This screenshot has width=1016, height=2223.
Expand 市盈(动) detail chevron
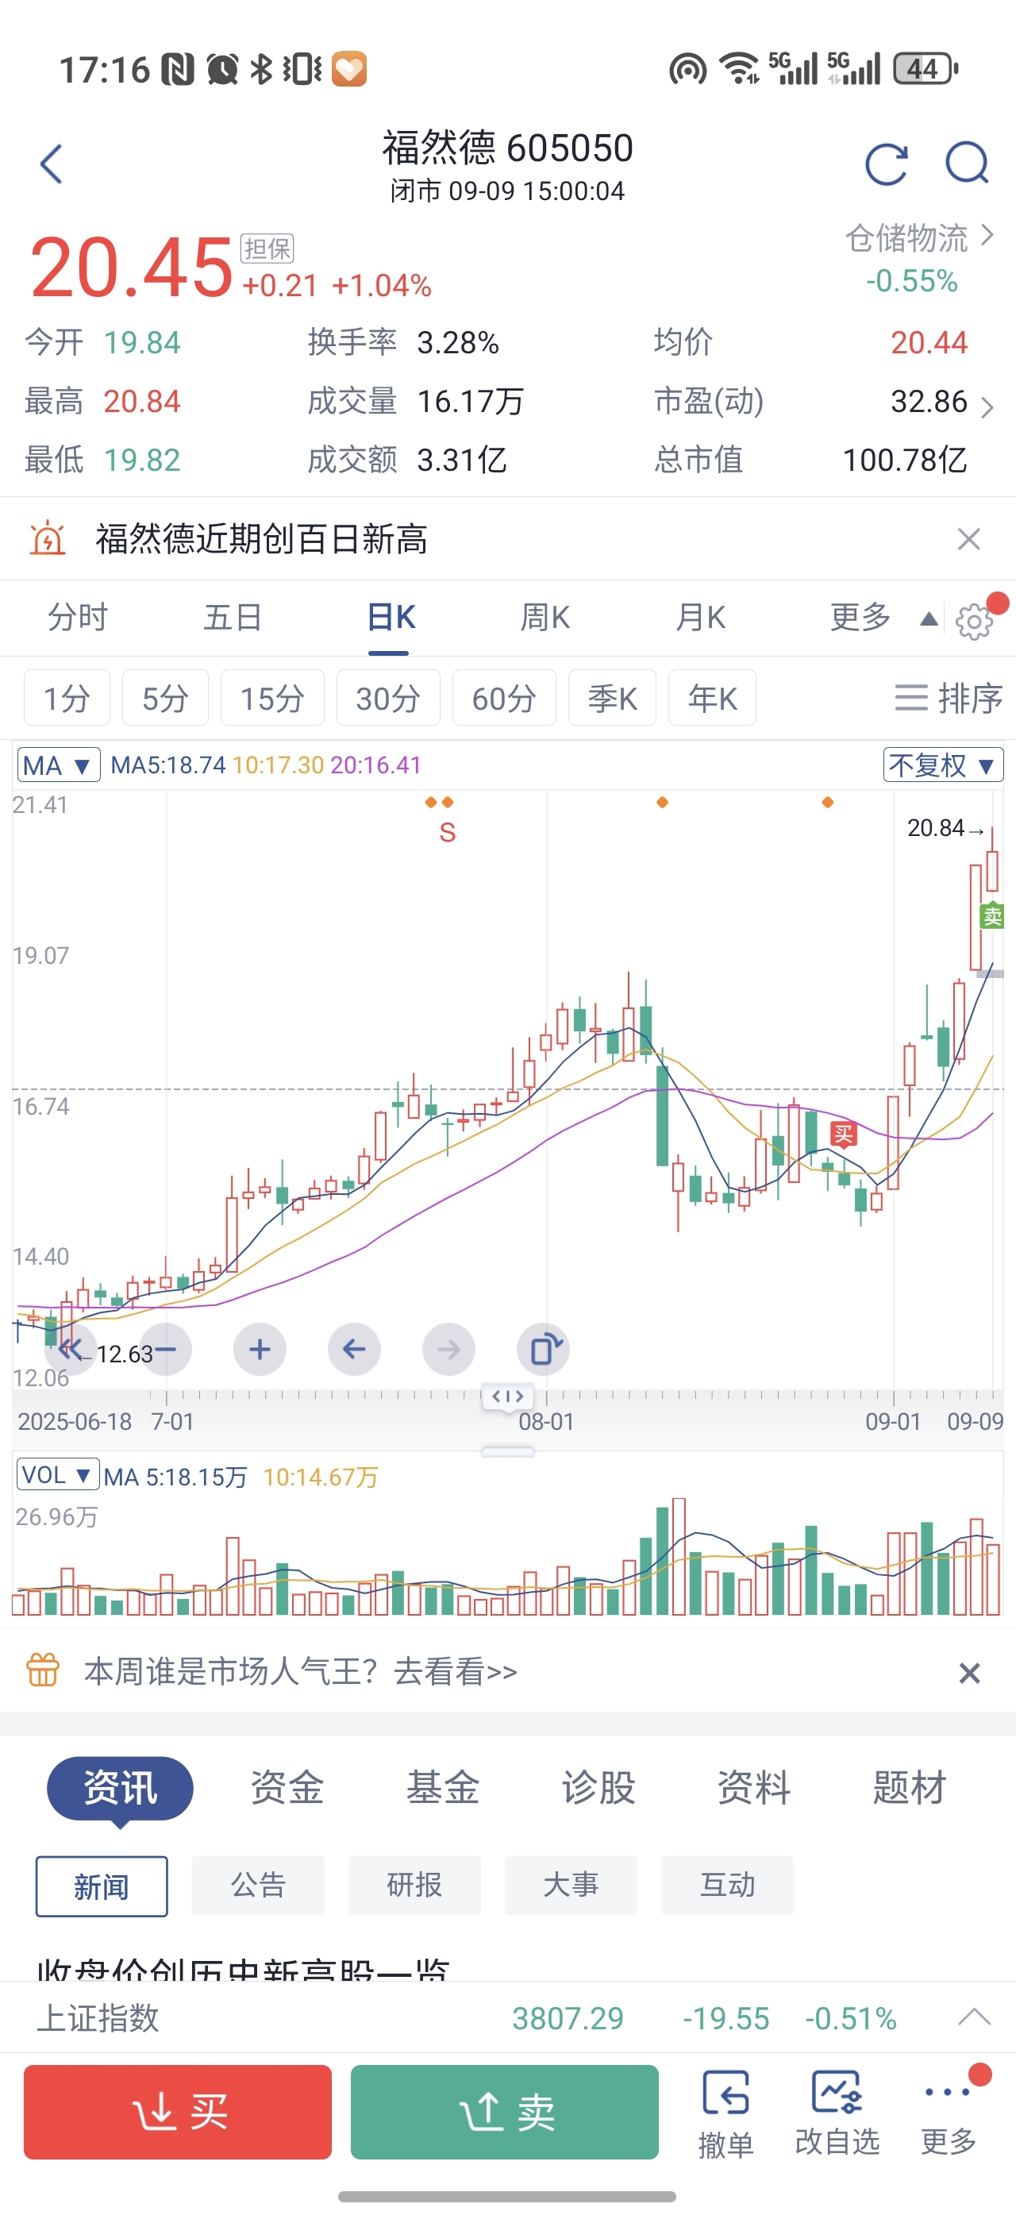(x=987, y=406)
